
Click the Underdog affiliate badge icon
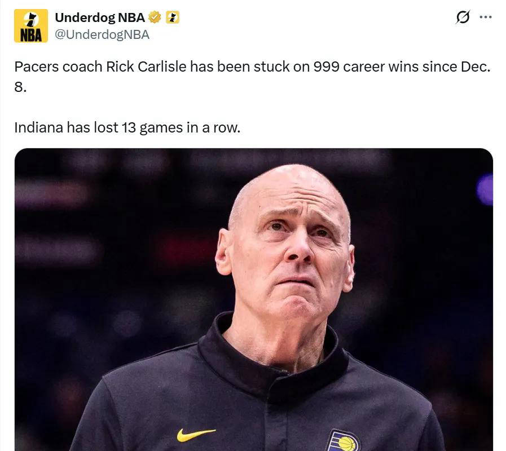pyautogui.click(x=172, y=17)
